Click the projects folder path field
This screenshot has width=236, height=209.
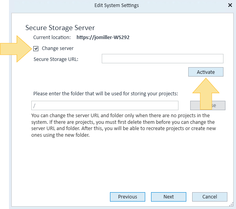105,105
